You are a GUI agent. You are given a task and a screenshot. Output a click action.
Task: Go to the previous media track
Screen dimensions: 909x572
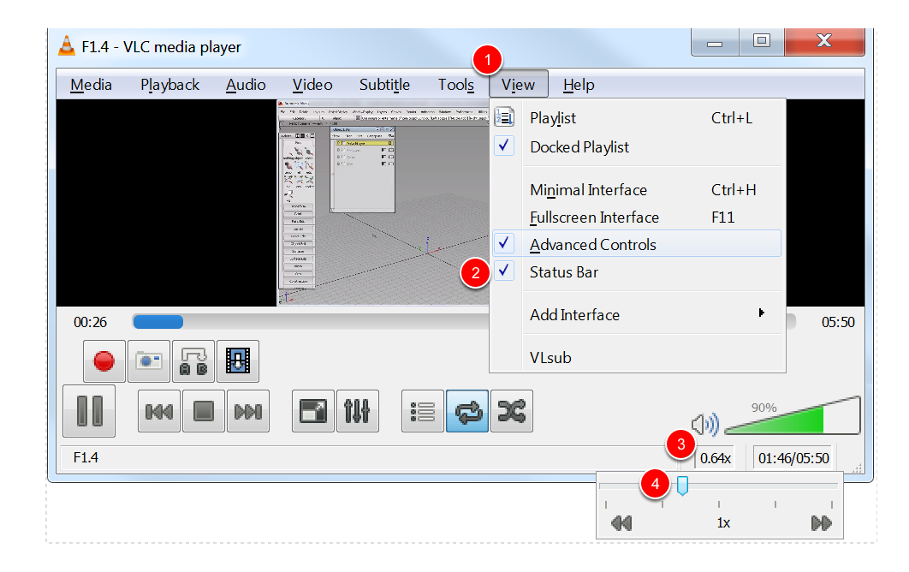[159, 411]
